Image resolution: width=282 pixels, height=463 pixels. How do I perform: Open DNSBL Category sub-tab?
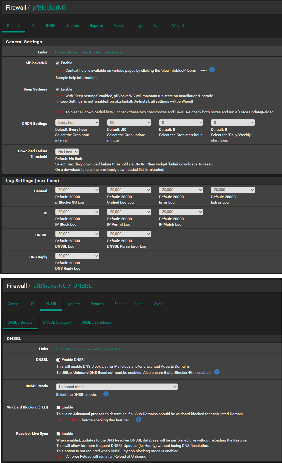click(57, 323)
